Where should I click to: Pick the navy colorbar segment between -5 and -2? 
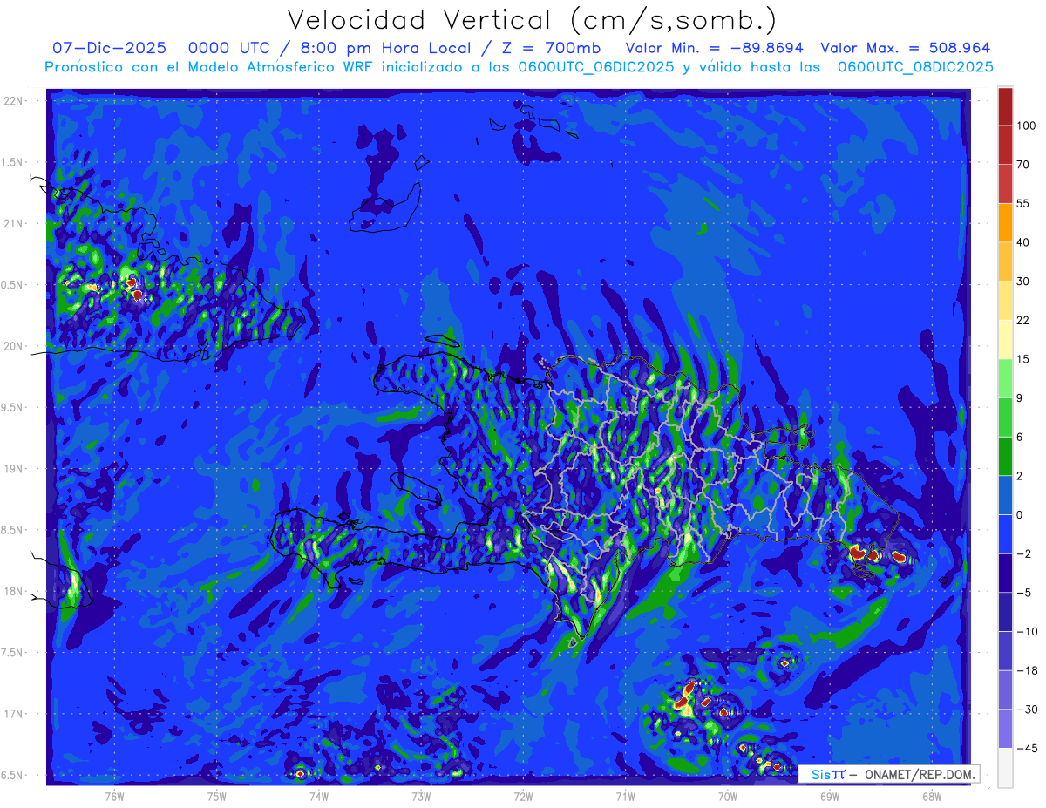1005,573
